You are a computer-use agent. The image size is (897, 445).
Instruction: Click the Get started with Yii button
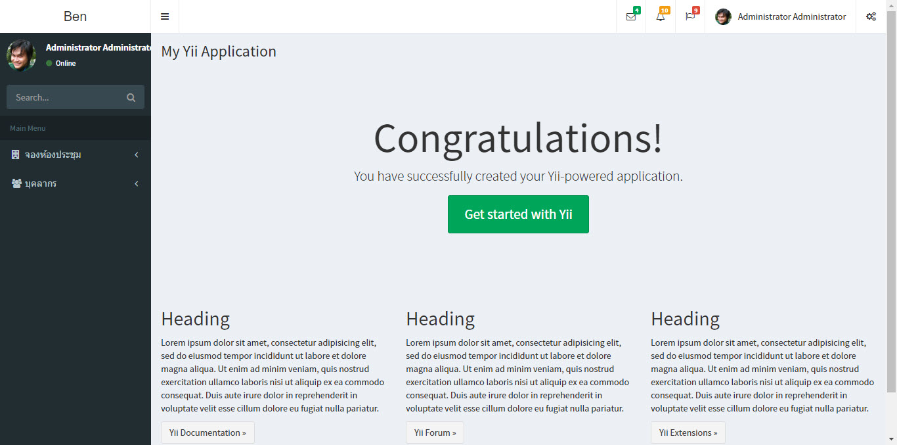[x=518, y=214]
